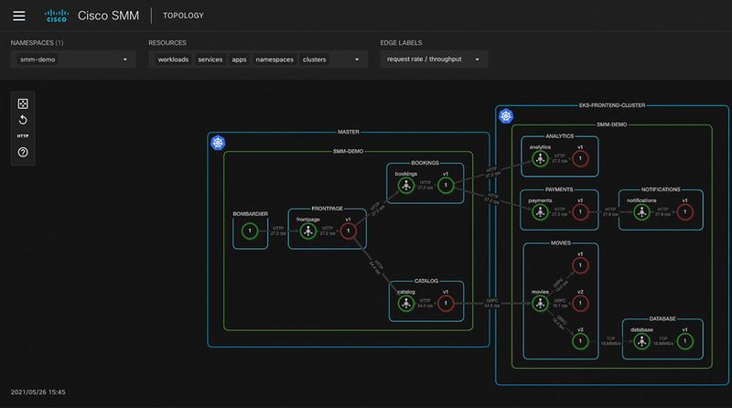Select the frontpage service node icon
This screenshot has height=408, width=732.
pos(308,233)
